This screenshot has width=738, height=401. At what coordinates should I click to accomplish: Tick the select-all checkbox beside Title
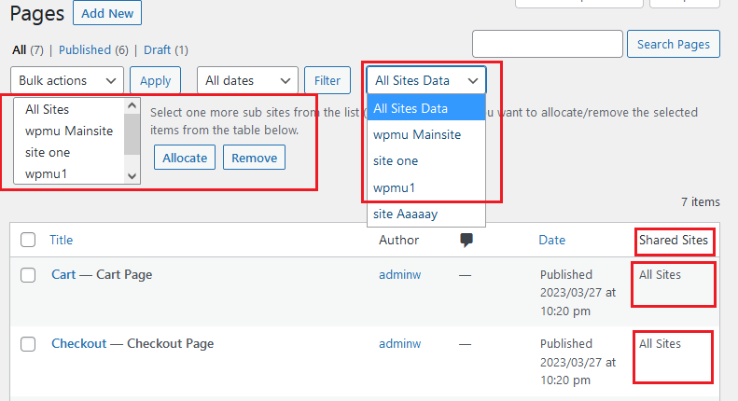tap(28, 240)
